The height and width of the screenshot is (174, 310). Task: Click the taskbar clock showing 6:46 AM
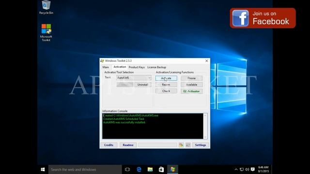pos(263,169)
